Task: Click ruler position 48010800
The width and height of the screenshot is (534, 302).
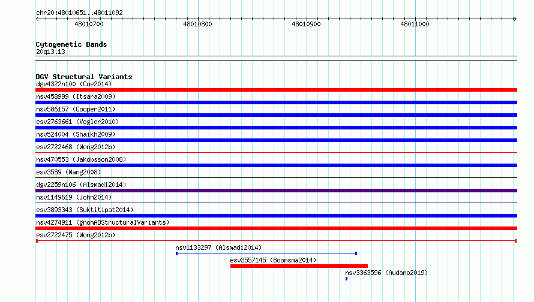Action: pos(197,24)
